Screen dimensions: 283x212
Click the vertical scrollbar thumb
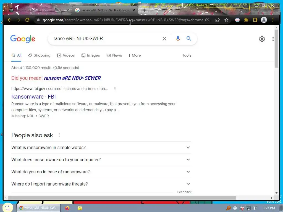(x=276, y=49)
